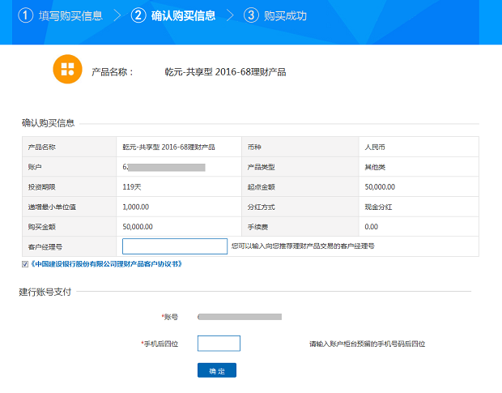Toggle the customer agreement checkbox
Screen dimensions: 502x393
(25, 264)
